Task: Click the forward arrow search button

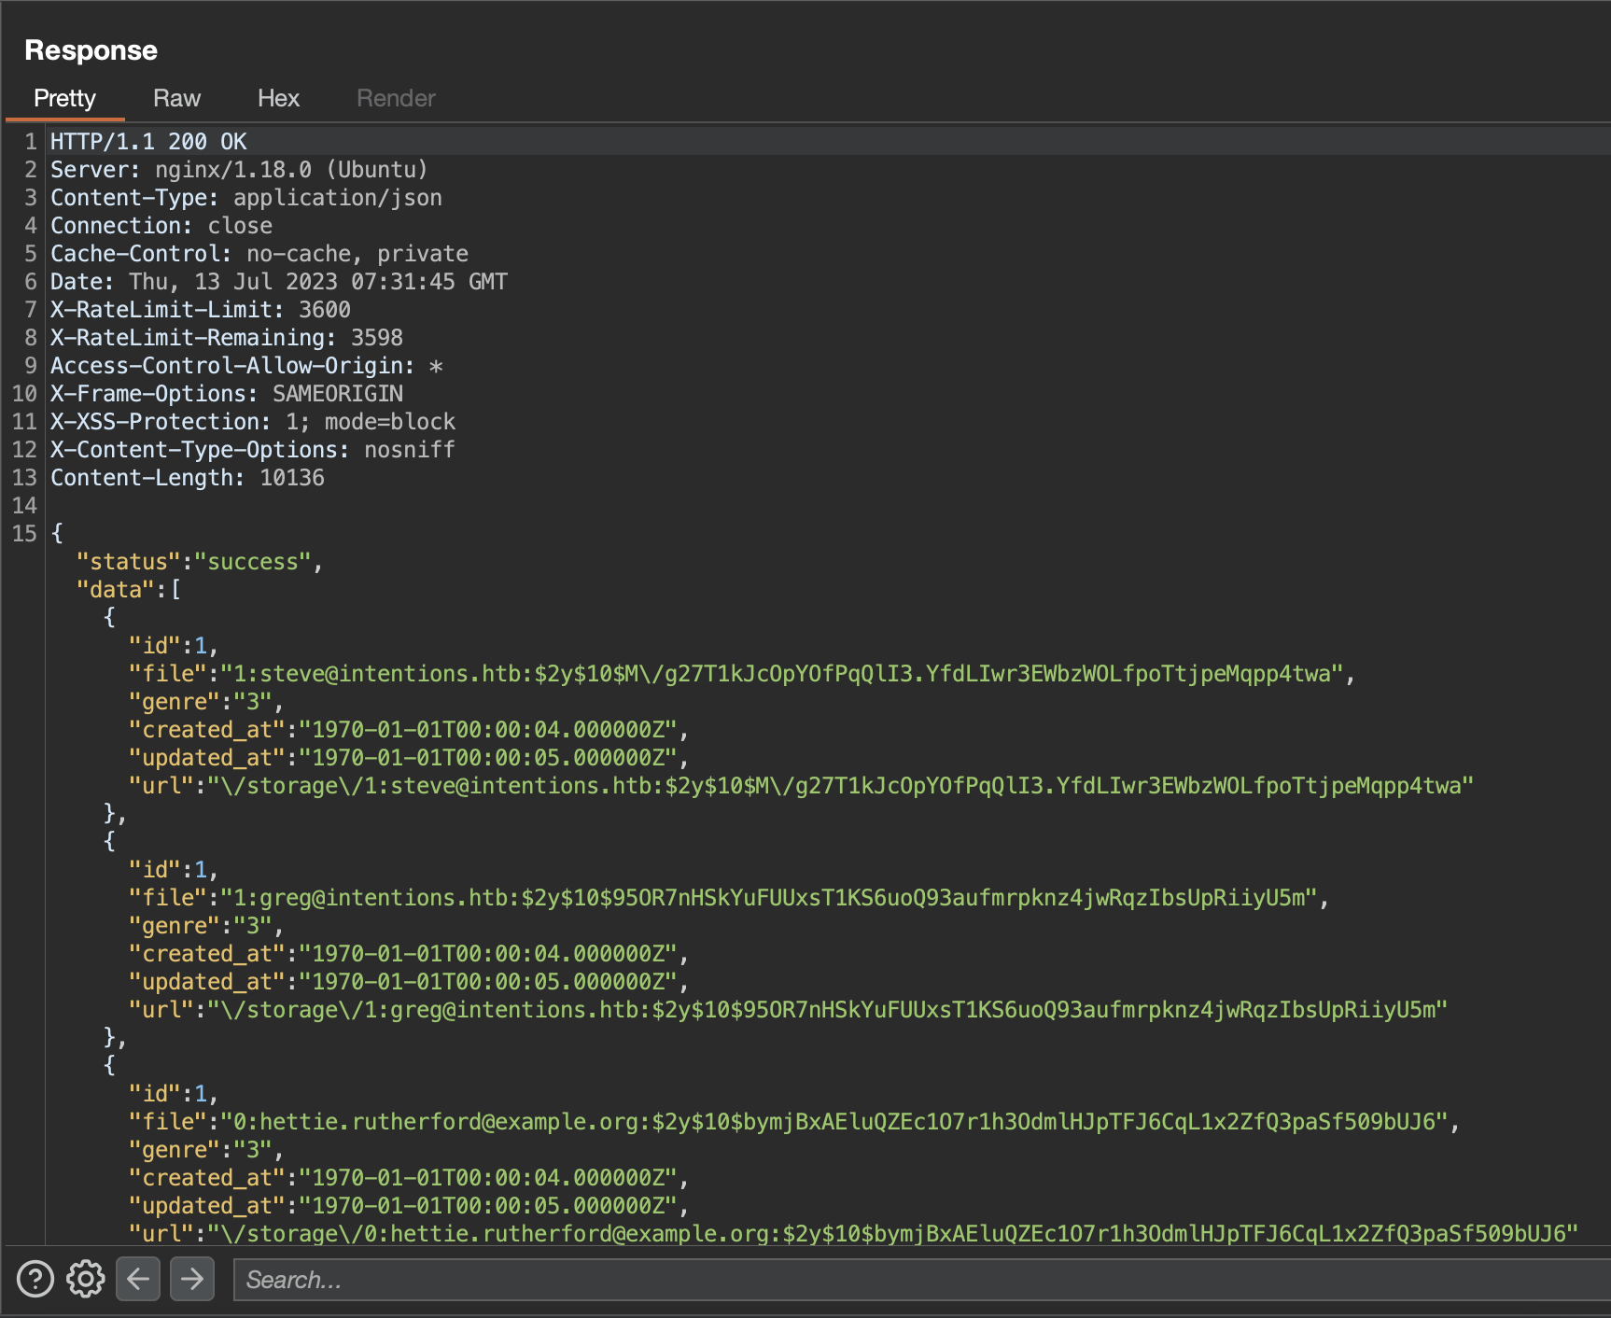Action: click(192, 1279)
